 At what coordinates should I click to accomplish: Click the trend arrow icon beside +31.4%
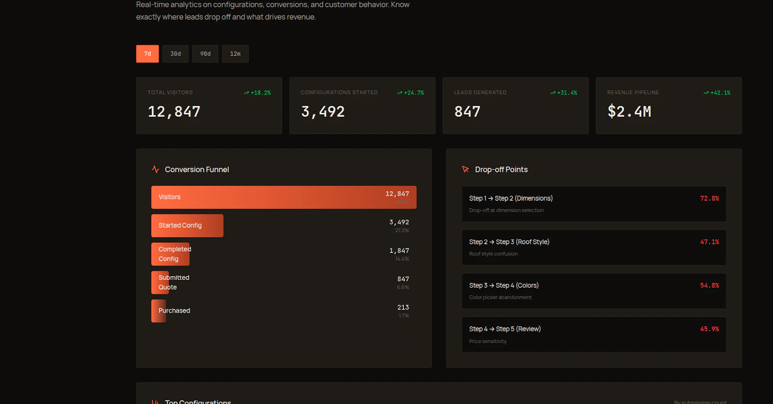[553, 93]
